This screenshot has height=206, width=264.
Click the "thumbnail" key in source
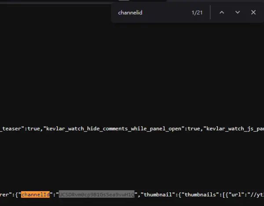pos(156,194)
